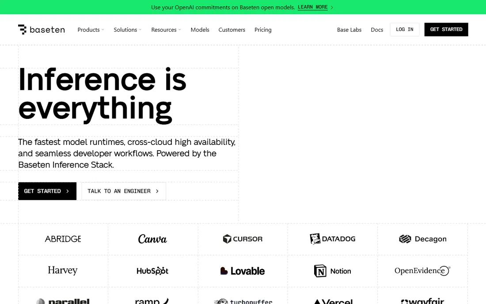Click the LOG IN button
Viewport: 486px width, 304px height.
point(404,30)
